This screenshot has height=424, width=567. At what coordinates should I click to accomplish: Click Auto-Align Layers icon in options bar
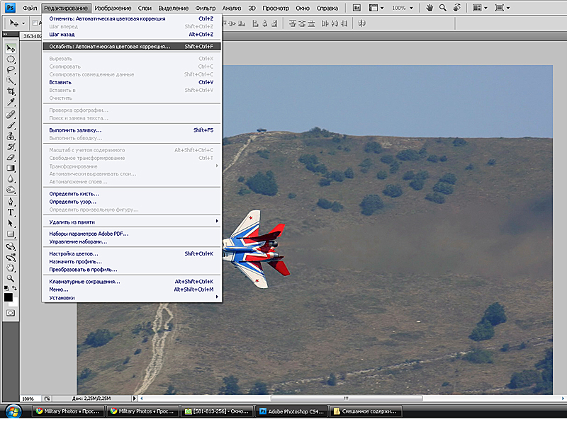361,23
